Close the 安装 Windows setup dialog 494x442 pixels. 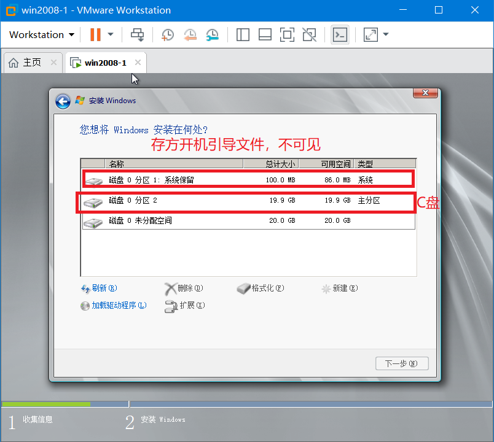425,93
